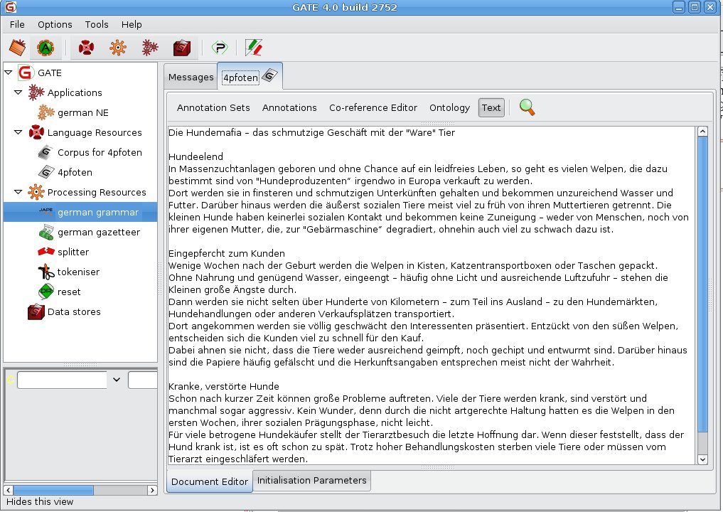Click the datastore toolbar icon
723x512 pixels.
[182, 48]
